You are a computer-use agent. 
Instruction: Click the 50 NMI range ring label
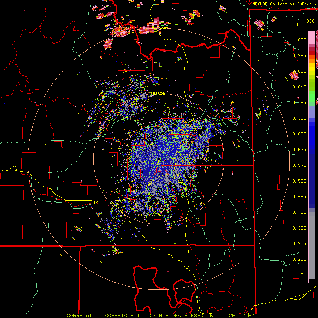(159, 93)
